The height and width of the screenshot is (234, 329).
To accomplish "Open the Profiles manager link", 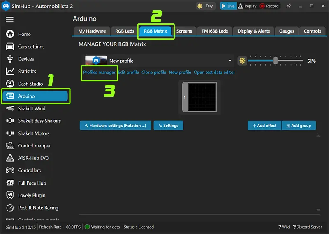I will tap(99, 73).
